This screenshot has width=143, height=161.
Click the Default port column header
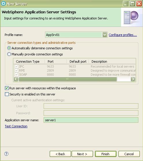click(78, 61)
